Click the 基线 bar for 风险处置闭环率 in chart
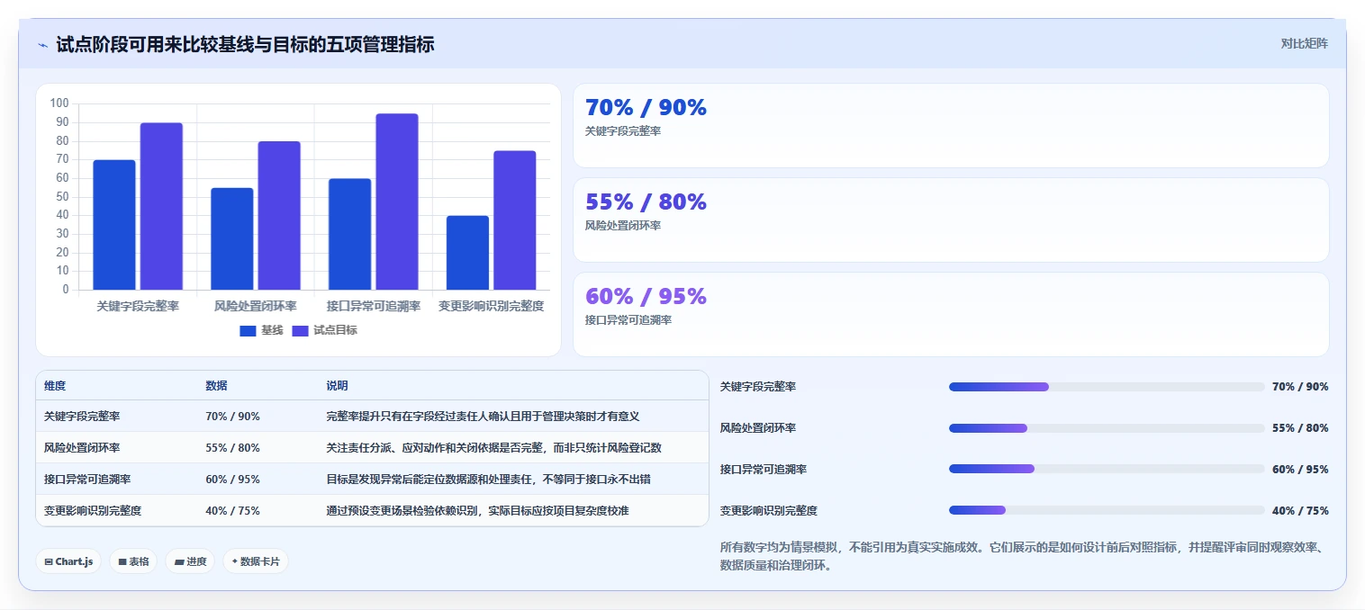The image size is (1365, 610). pos(232,238)
